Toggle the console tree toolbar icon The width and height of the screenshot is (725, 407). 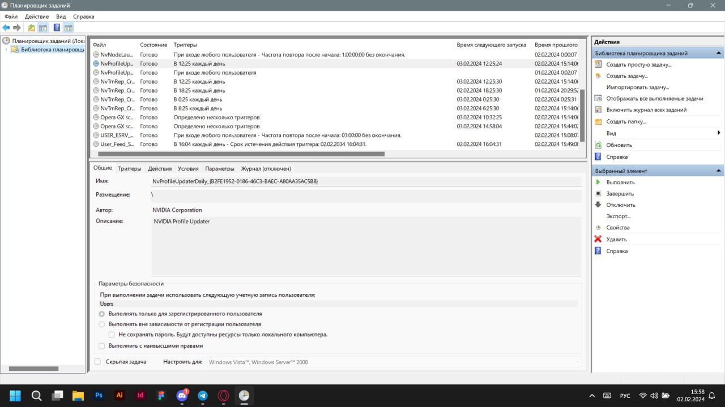(42, 28)
